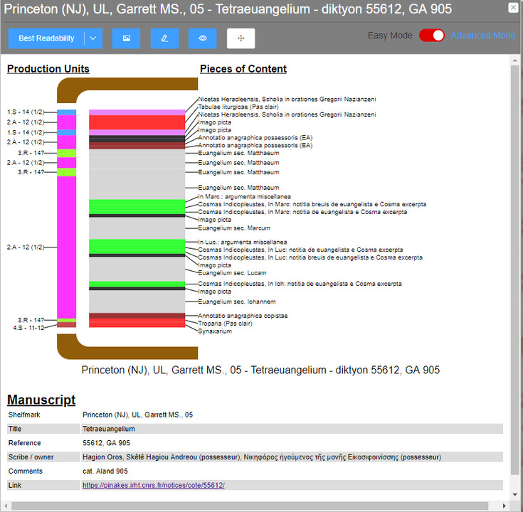Click the first 'Nicetas Heracleensis, Scholia' label
This screenshot has height=512, width=523.
tap(287, 99)
